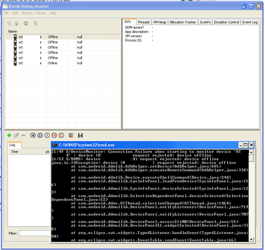The image size is (265, 250).
Task: Click the cmd window scrollbar down arrow
Action: (x=251, y=239)
